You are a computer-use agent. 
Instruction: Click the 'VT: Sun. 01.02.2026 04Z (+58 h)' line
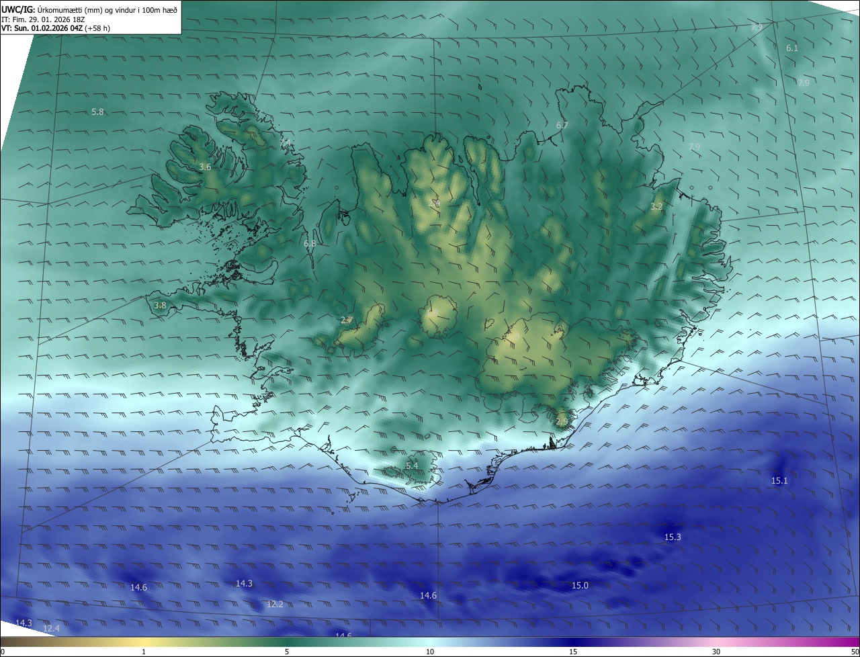56,28
